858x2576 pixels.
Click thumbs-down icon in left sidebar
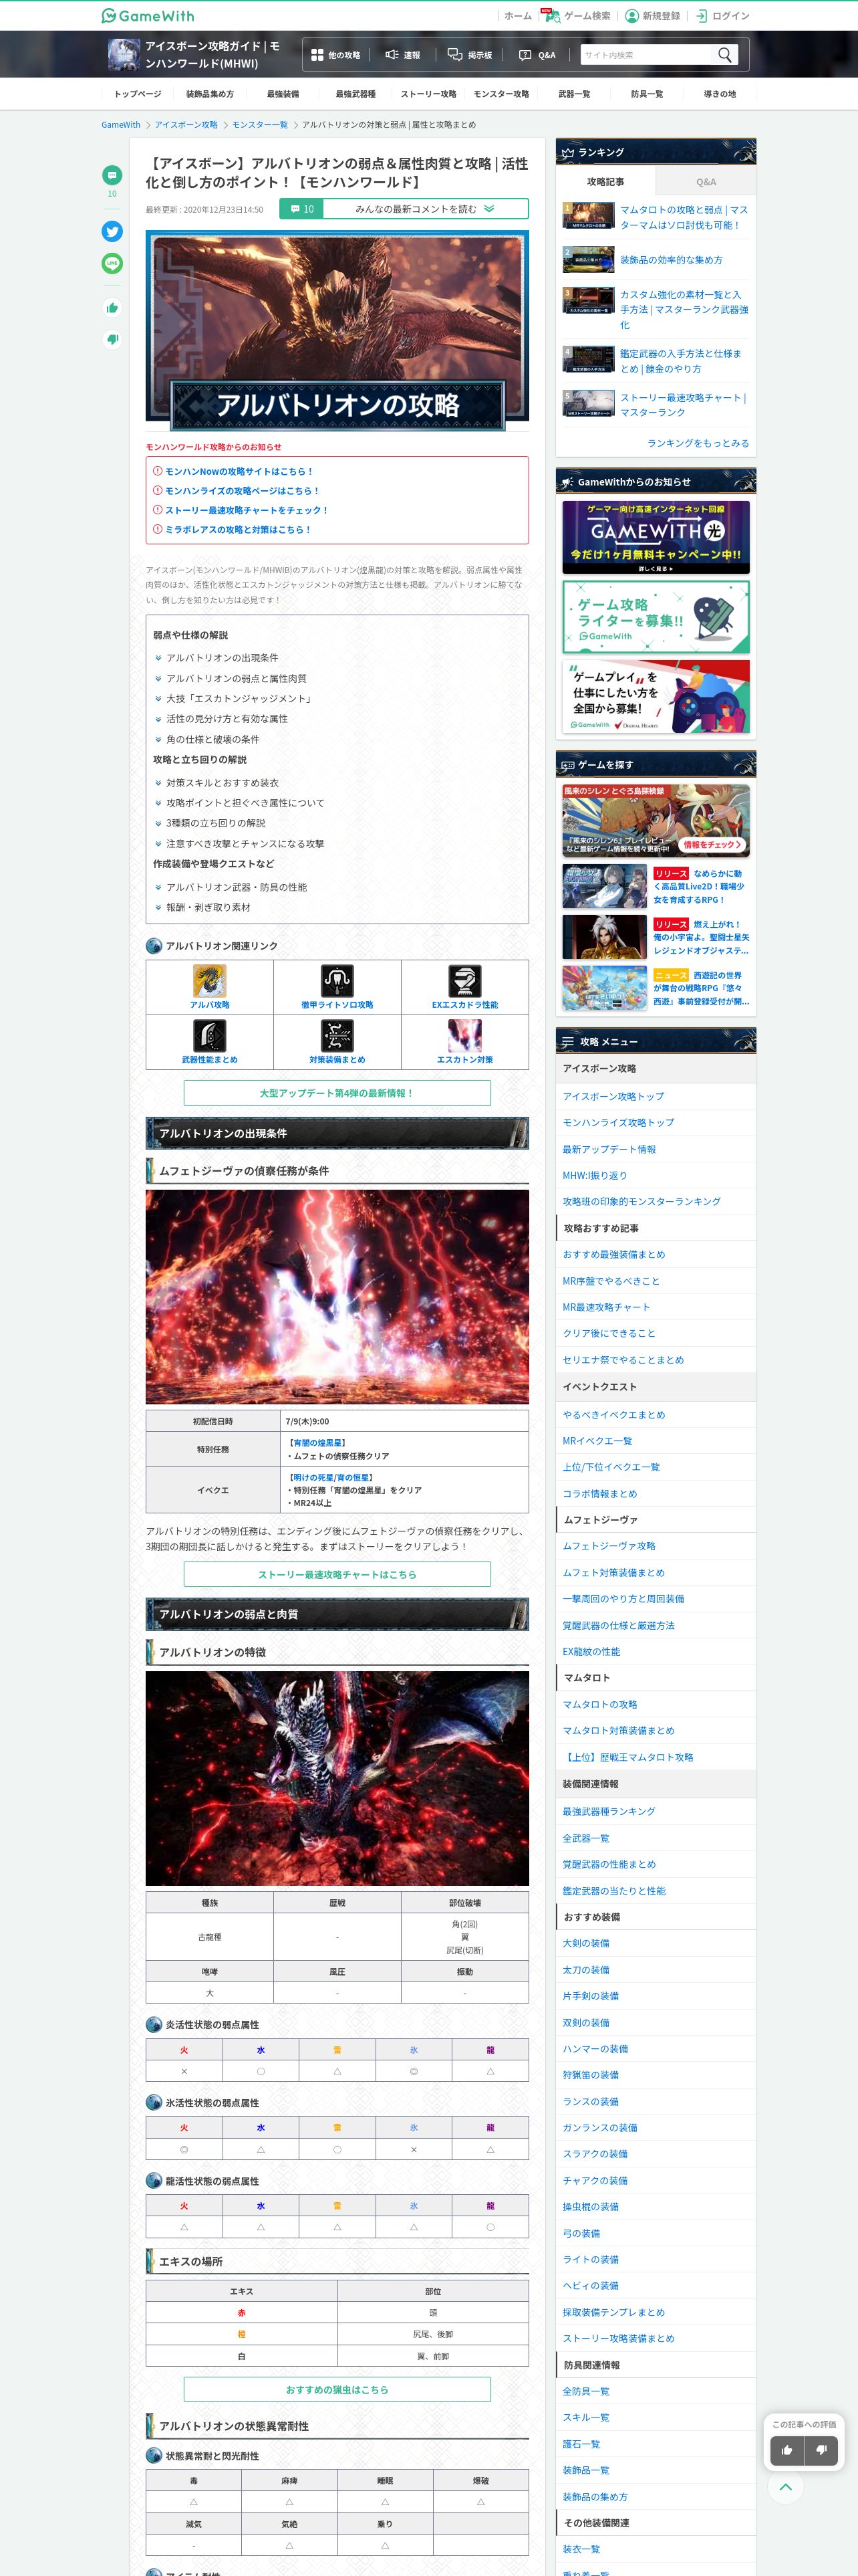pos(112,339)
